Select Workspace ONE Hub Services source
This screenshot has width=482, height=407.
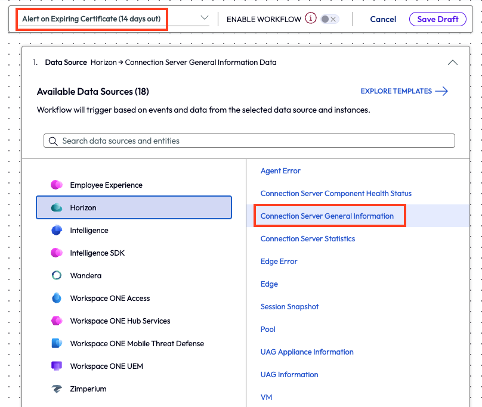[120, 321]
